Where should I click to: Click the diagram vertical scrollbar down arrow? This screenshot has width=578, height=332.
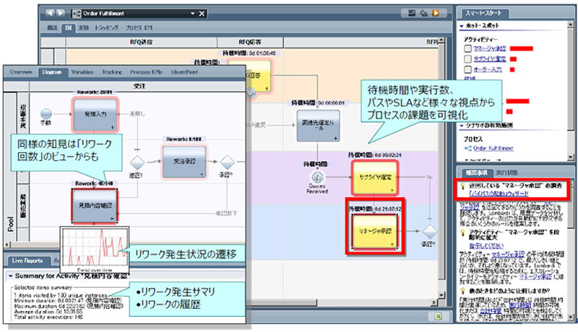[x=441, y=294]
